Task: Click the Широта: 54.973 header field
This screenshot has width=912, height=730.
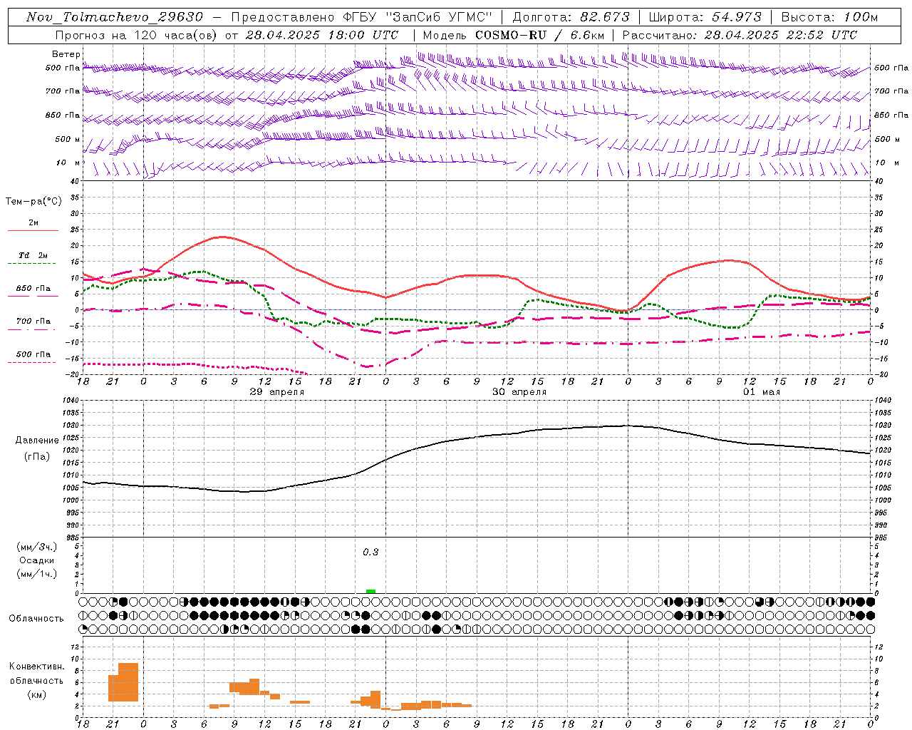Action: pos(705,17)
